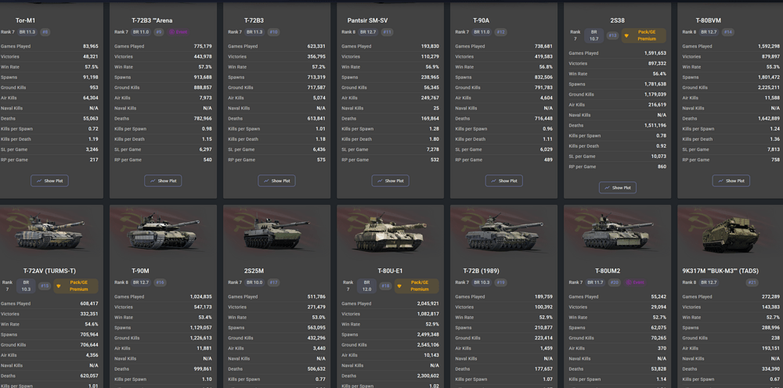Viewport: 783px width, 388px height.
Task: Open the plot for T-72B3 Arena
Action: [163, 181]
